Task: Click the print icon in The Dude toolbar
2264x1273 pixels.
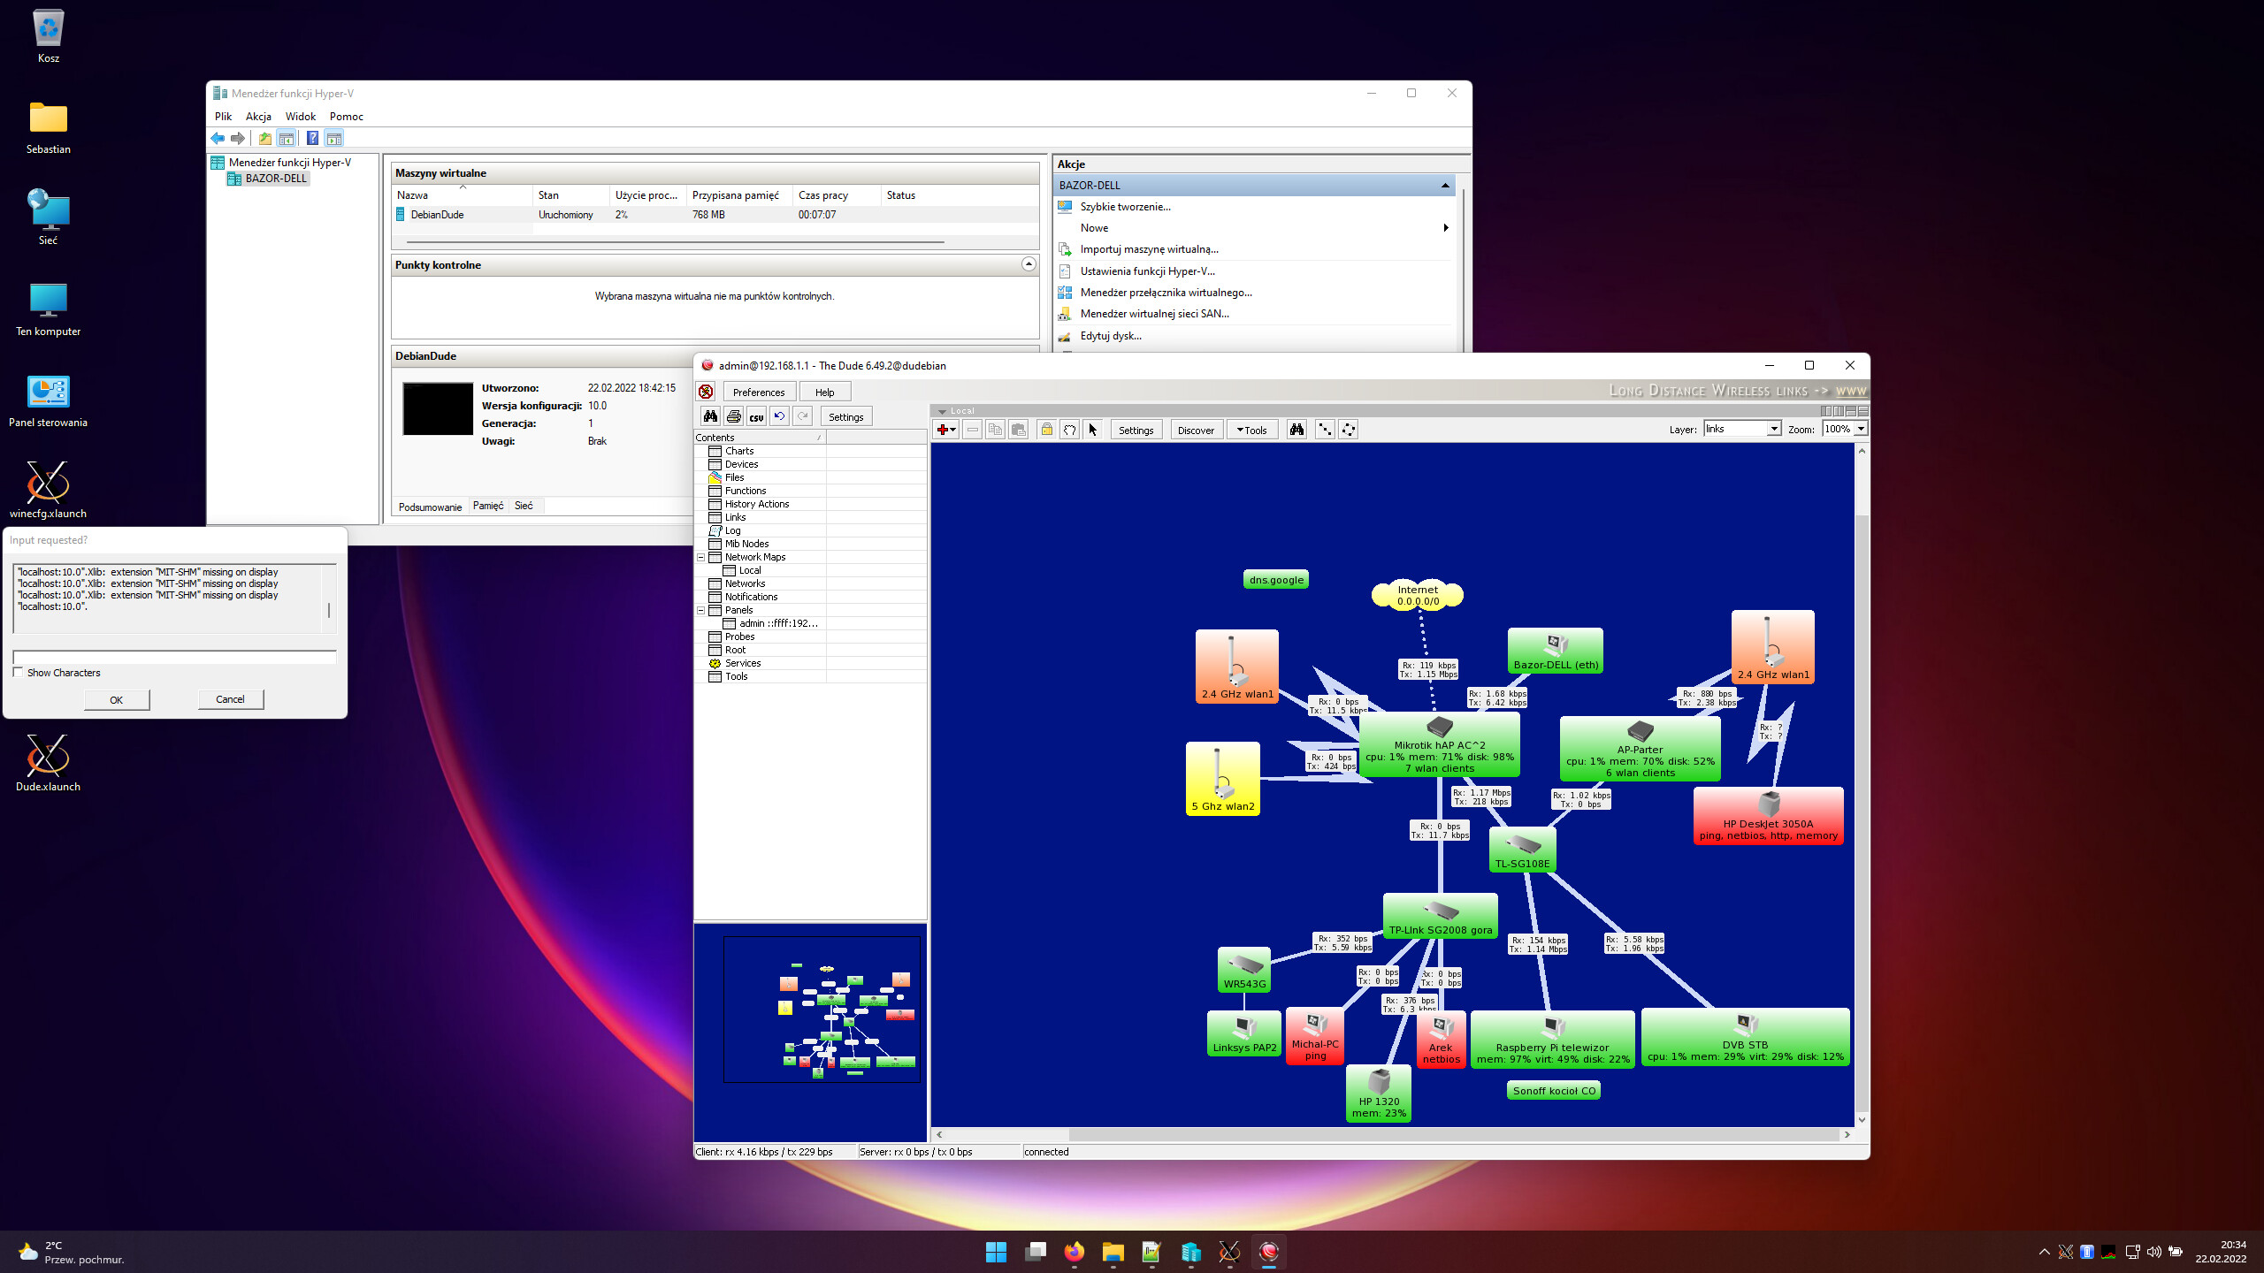Action: pos(733,415)
